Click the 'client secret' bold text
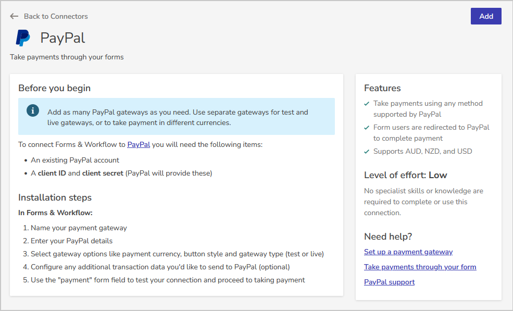 point(103,173)
